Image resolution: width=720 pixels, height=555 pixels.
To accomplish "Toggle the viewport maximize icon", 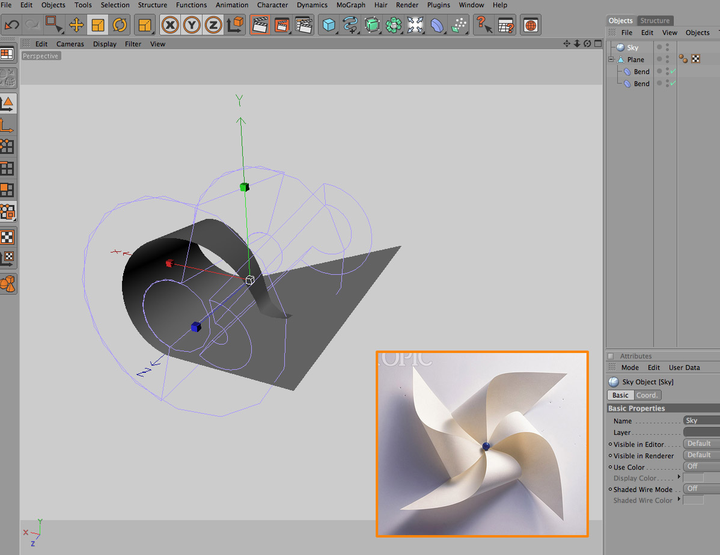I will tap(598, 44).
